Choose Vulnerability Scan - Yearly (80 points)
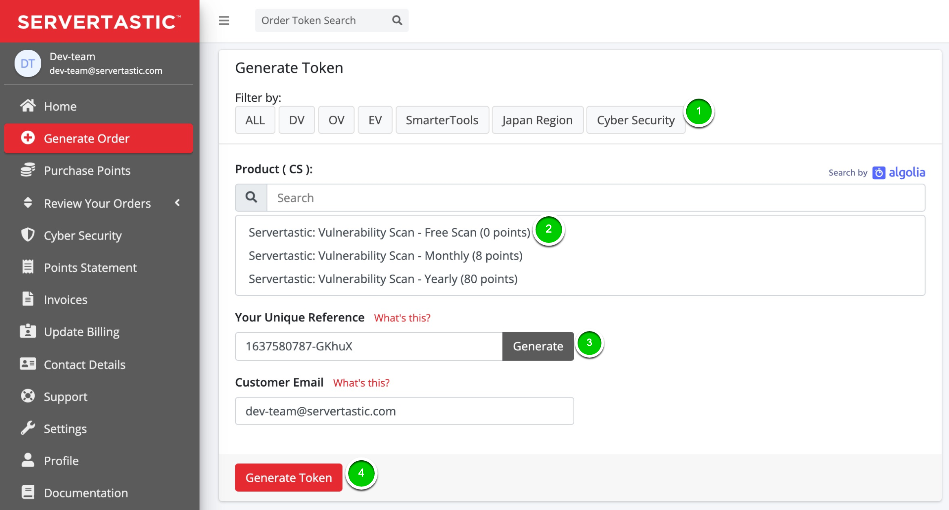Viewport: 949px width, 510px height. click(383, 279)
